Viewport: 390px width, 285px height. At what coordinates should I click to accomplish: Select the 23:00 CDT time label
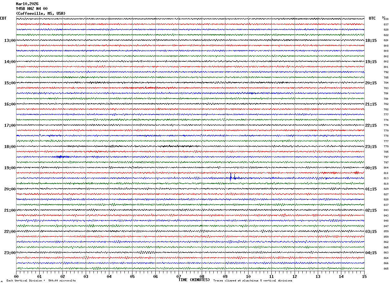(x=10, y=253)
